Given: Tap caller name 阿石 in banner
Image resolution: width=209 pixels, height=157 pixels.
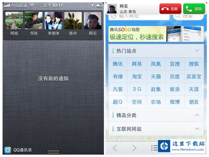Looking at the screenshot, I should tap(123, 6).
